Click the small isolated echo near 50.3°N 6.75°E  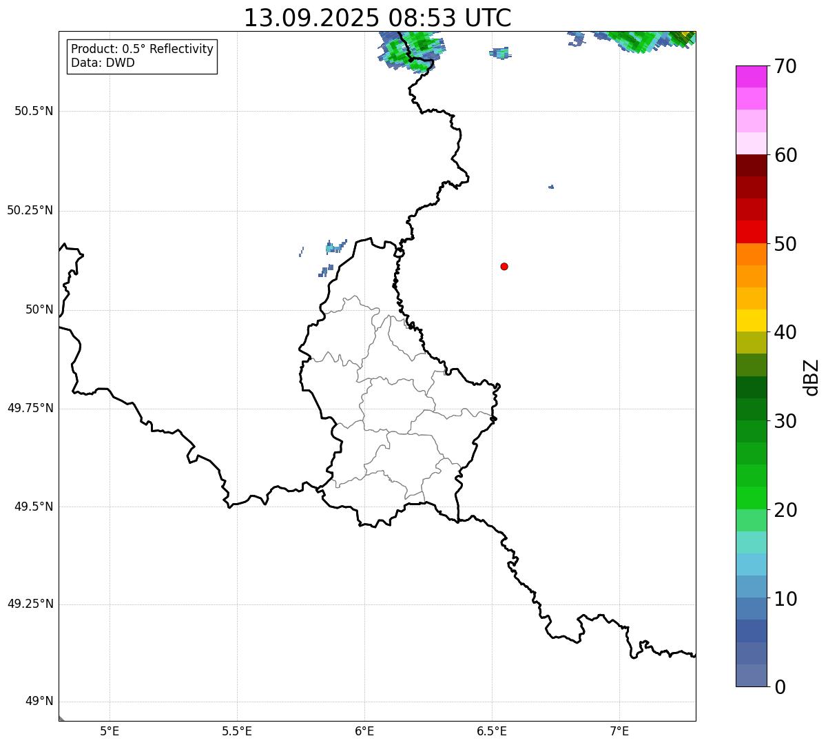(x=551, y=187)
